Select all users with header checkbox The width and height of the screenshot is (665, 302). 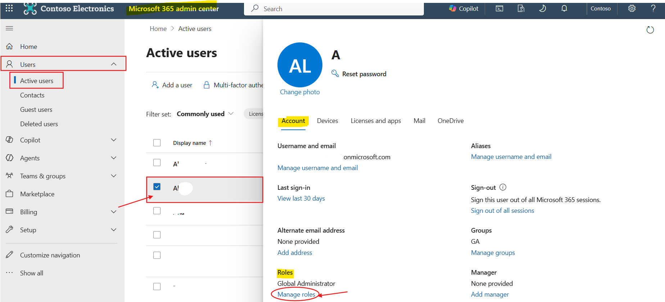(157, 143)
